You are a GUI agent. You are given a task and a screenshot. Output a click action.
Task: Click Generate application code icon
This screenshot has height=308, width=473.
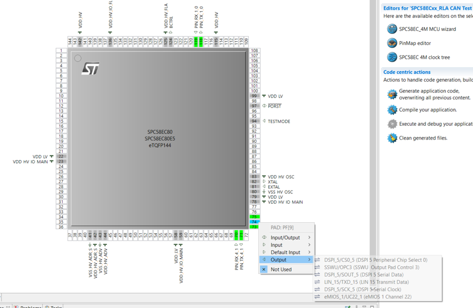pos(392,94)
